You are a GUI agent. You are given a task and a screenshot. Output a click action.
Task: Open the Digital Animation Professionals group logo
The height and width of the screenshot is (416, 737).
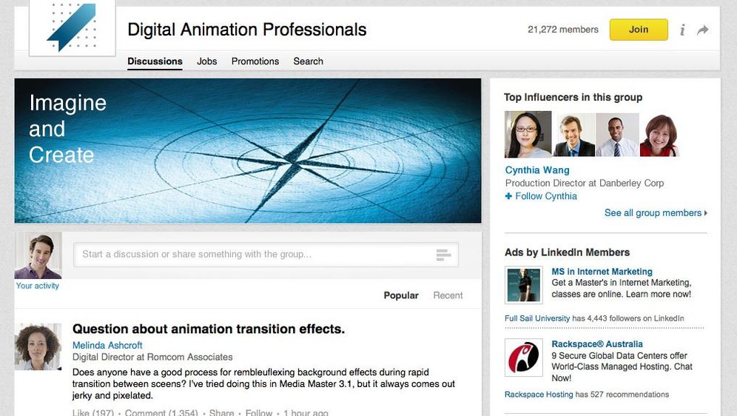pos(73,27)
